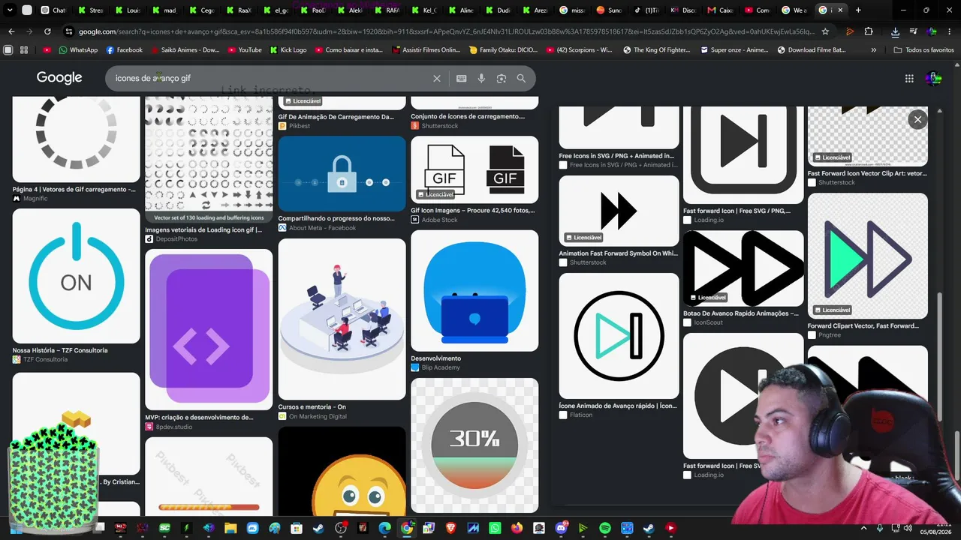The image size is (961, 540).
Task: Open the Super onze bookmark
Action: 734,50
